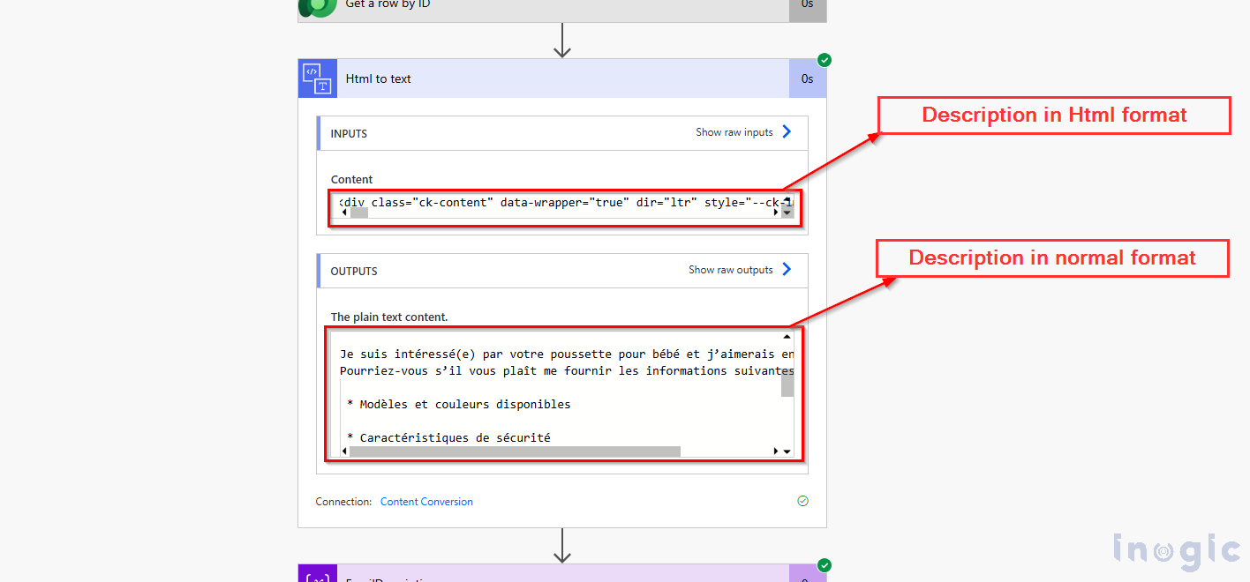
Task: Click the Content field label
Action: 352,179
